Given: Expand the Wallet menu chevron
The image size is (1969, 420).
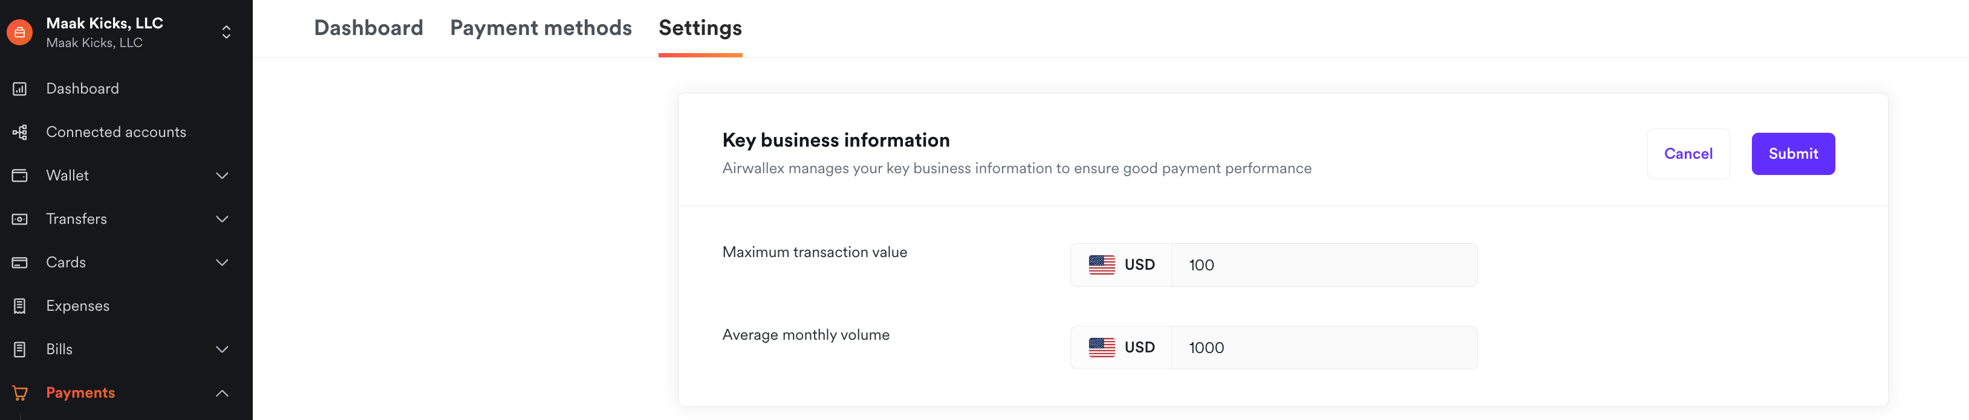Looking at the screenshot, I should (222, 176).
